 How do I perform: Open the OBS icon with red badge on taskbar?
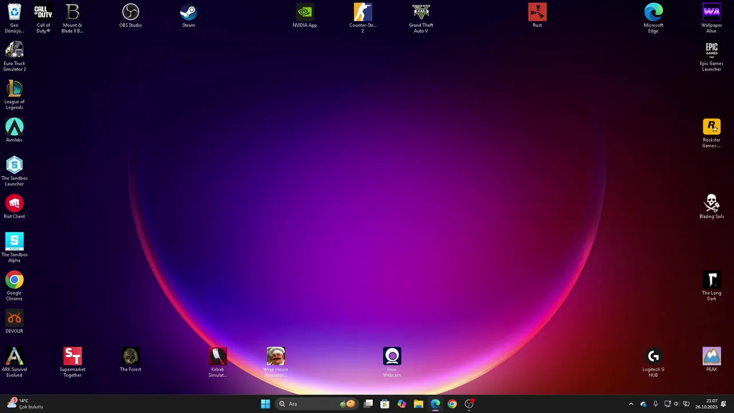click(469, 404)
